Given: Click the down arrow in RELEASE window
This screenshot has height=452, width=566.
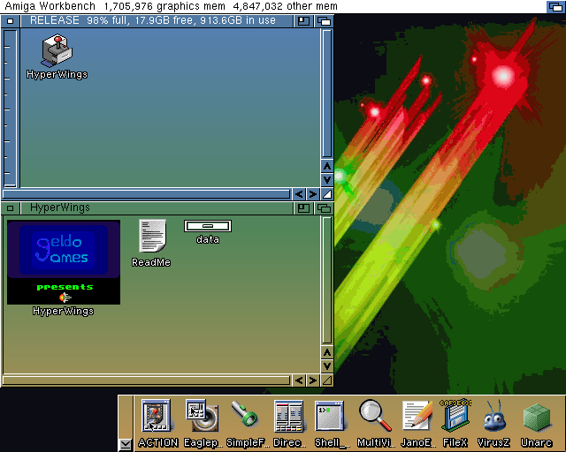Looking at the screenshot, I should click(x=327, y=180).
